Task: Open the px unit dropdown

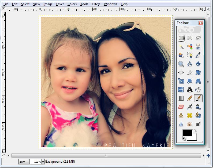Action: [24, 162]
